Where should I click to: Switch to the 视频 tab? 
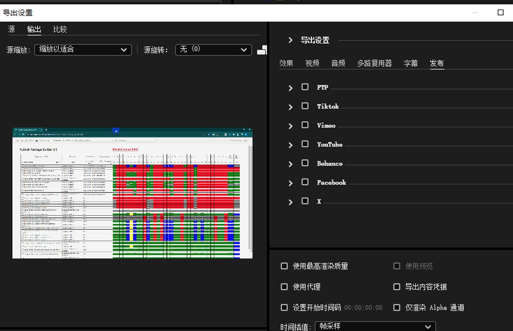click(312, 63)
